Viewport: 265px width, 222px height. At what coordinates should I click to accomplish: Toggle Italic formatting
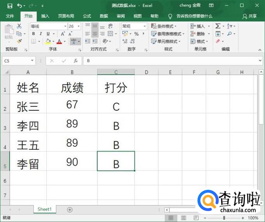click(41, 34)
